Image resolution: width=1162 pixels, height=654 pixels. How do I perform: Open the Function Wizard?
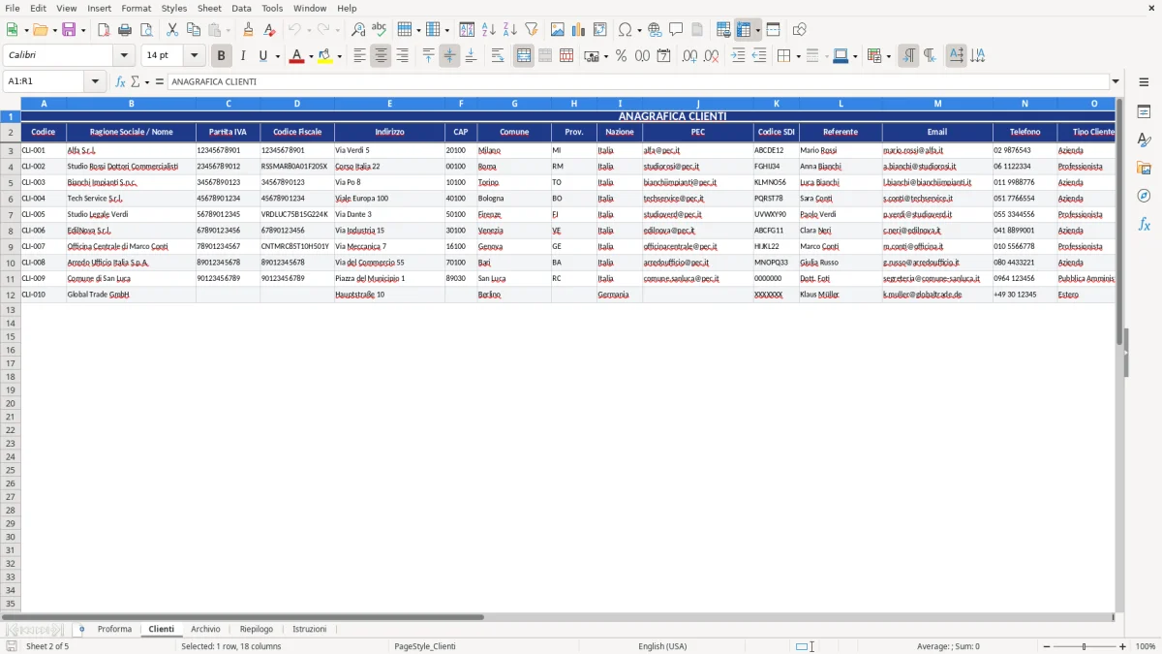(x=120, y=81)
